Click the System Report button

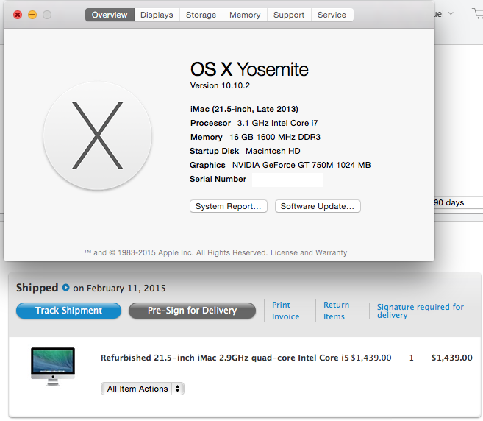(228, 206)
